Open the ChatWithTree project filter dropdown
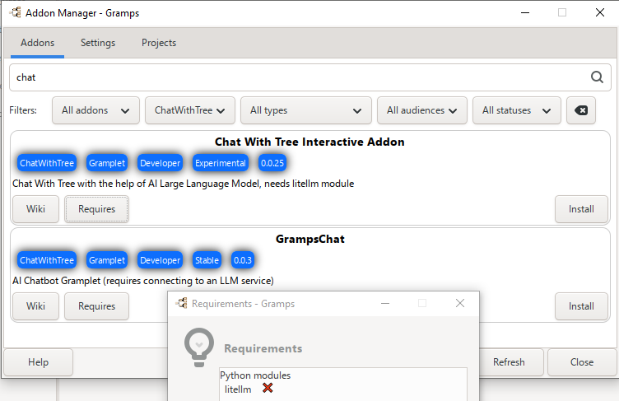Viewport: 619px width, 401px height. (x=190, y=110)
